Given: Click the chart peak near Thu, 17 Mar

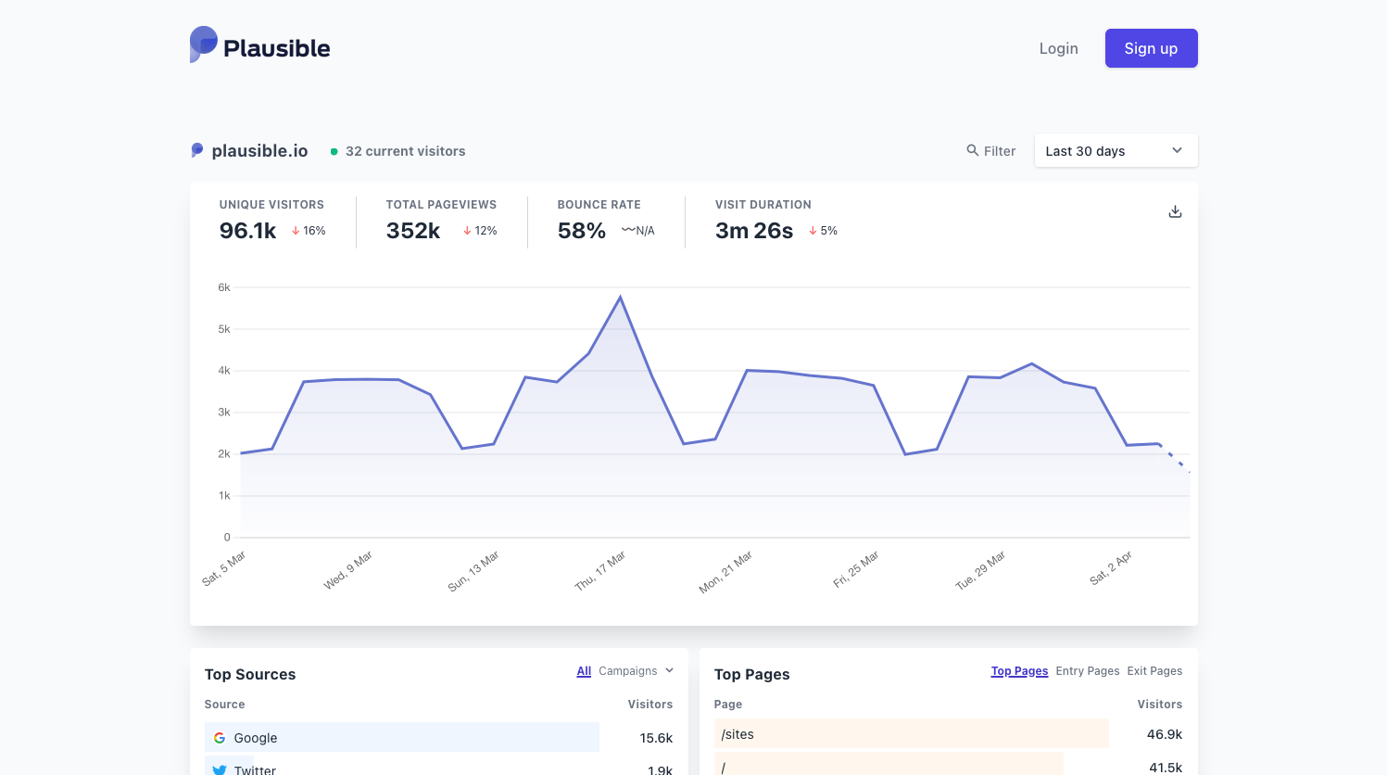Looking at the screenshot, I should click(x=620, y=298).
